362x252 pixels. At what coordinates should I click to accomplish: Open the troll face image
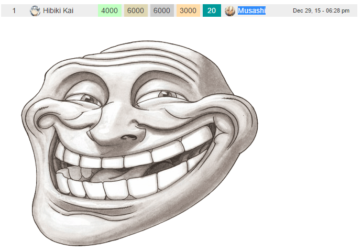click(140, 143)
